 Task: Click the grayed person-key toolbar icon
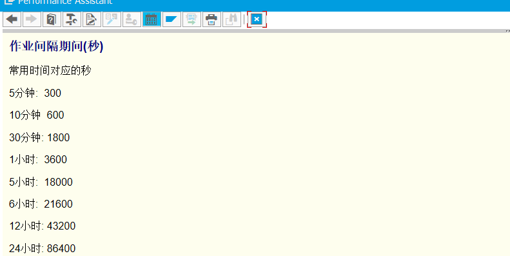(132, 19)
